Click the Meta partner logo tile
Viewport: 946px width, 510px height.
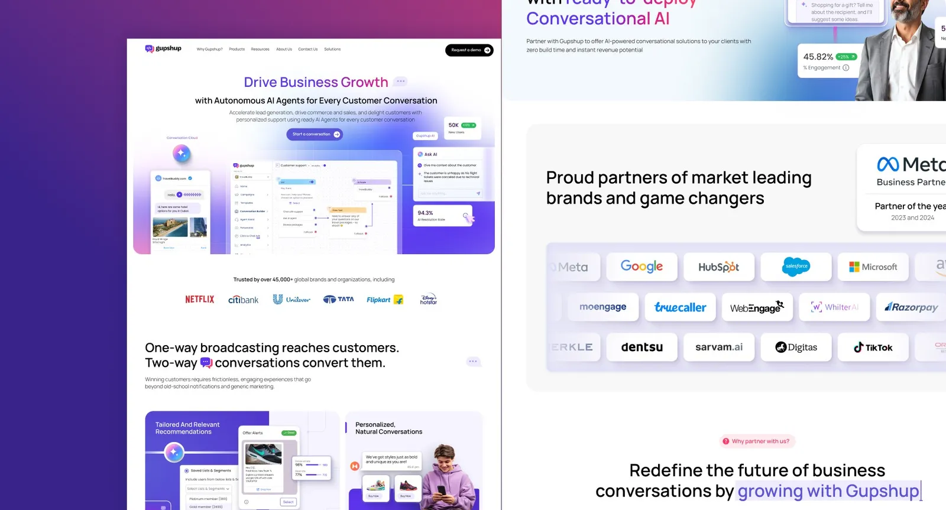pos(573,267)
